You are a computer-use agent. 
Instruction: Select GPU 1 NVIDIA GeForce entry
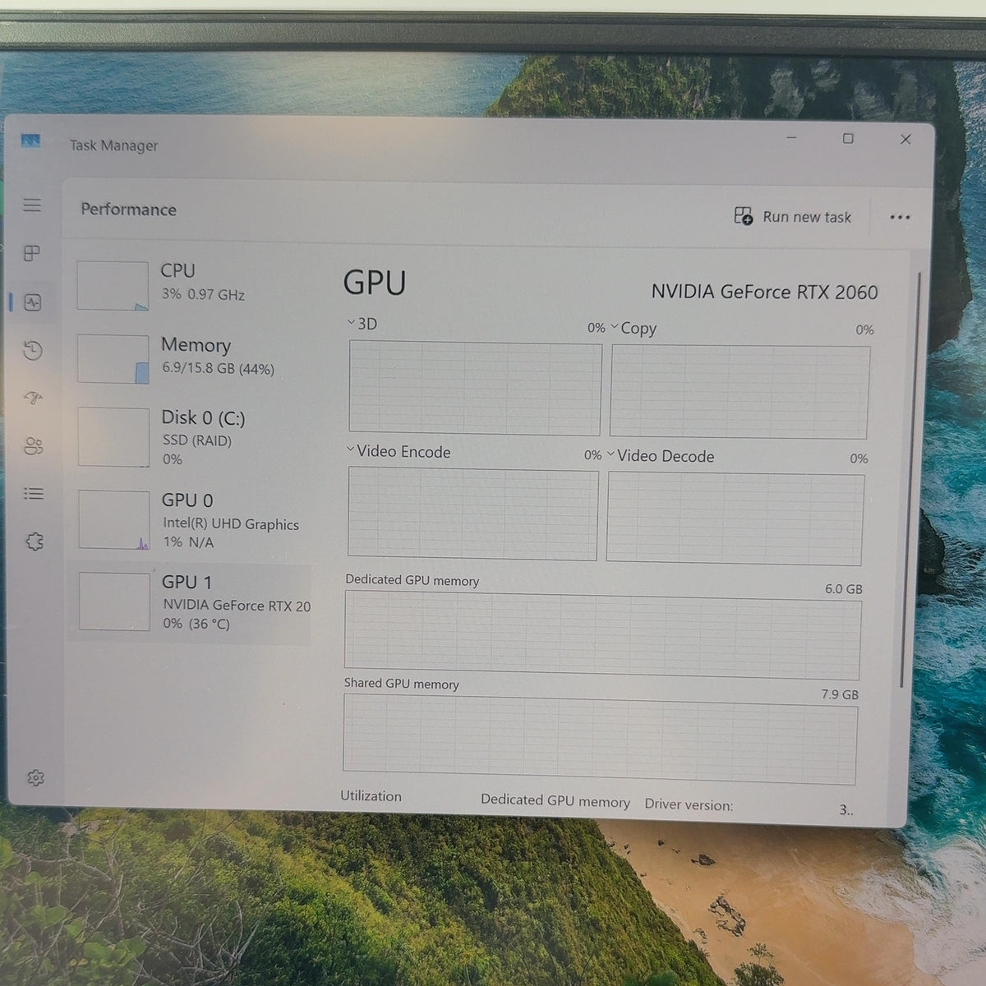tap(191, 602)
